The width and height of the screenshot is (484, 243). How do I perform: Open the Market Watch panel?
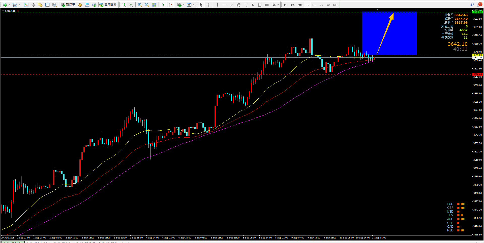click(26, 5)
